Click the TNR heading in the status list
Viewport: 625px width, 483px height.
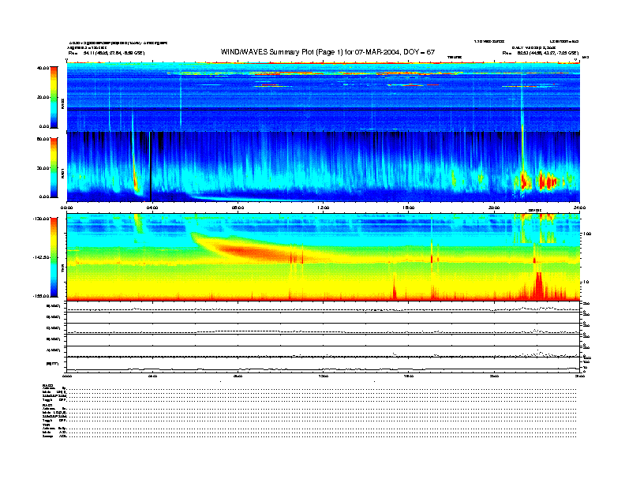(46, 426)
